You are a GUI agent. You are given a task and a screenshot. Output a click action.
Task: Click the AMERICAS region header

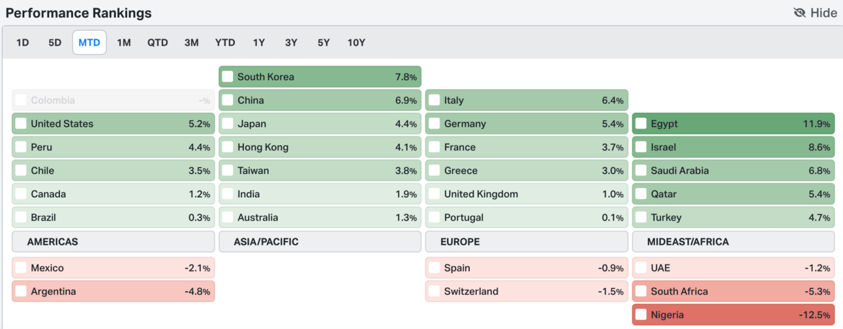click(113, 242)
